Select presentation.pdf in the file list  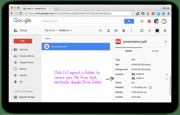[76, 46]
